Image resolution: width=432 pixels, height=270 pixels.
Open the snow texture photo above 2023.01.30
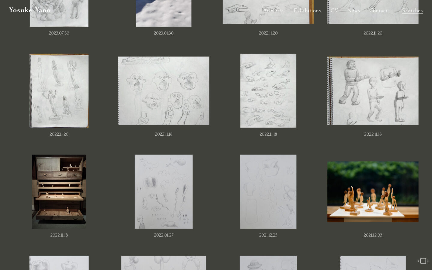[163, 13]
